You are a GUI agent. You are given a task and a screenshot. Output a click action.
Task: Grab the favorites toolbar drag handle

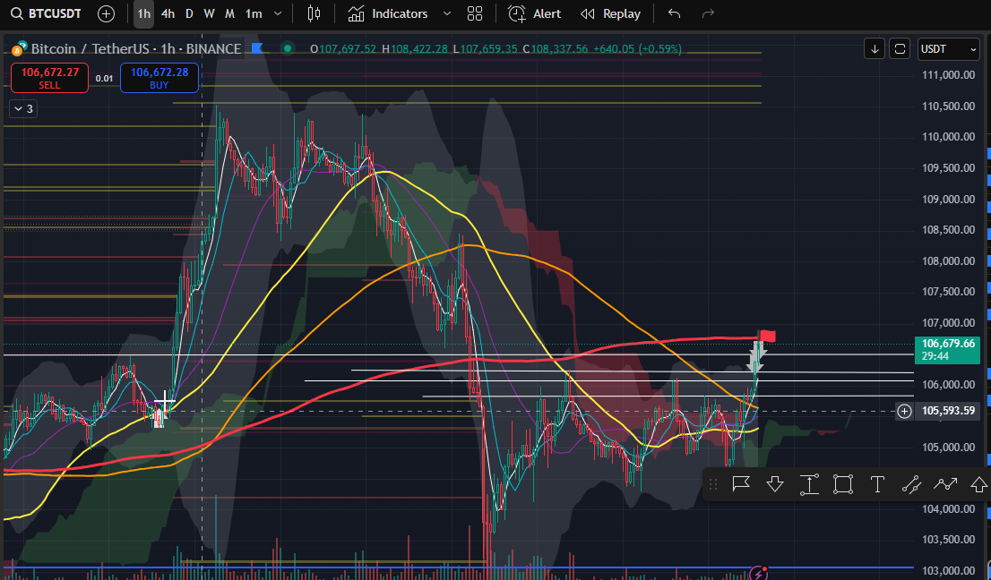pos(713,484)
